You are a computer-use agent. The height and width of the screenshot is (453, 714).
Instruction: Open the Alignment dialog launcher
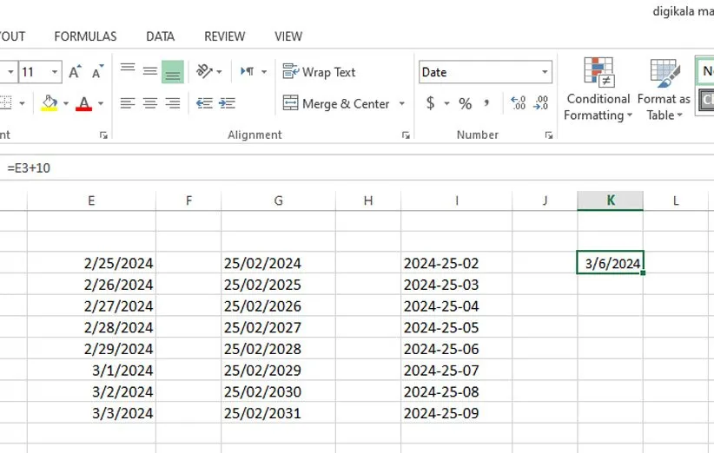pos(406,135)
